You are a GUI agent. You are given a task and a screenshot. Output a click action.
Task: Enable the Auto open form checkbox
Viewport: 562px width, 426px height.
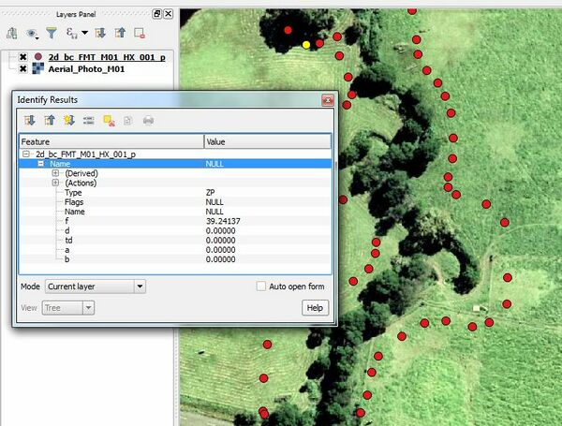pos(261,286)
